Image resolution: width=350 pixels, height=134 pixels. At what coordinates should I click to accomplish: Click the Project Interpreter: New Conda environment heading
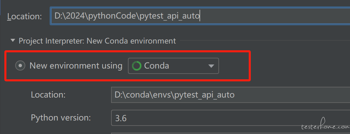click(97, 41)
